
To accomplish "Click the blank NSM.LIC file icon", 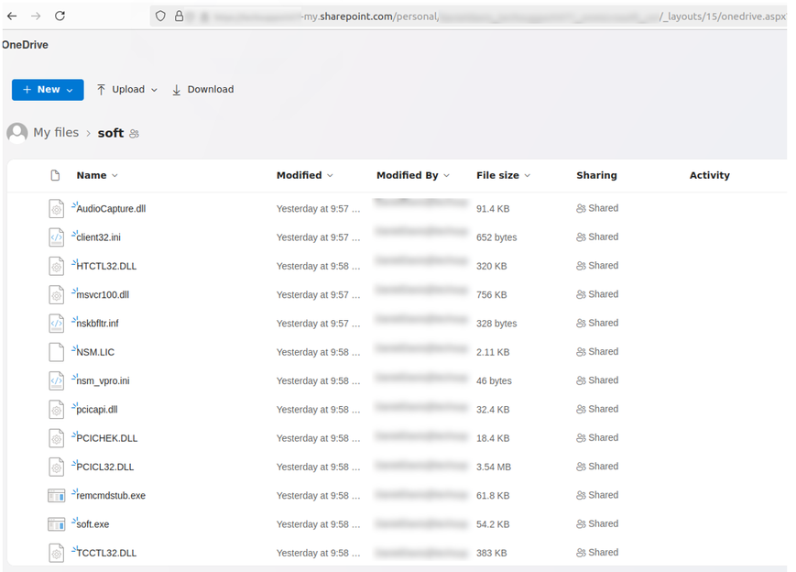I will coord(57,352).
